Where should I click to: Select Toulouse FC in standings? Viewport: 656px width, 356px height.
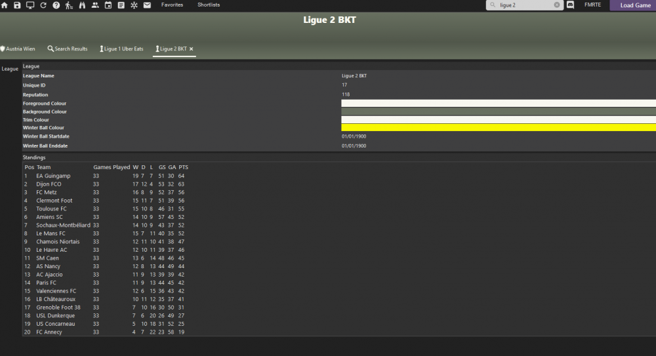[51, 208]
